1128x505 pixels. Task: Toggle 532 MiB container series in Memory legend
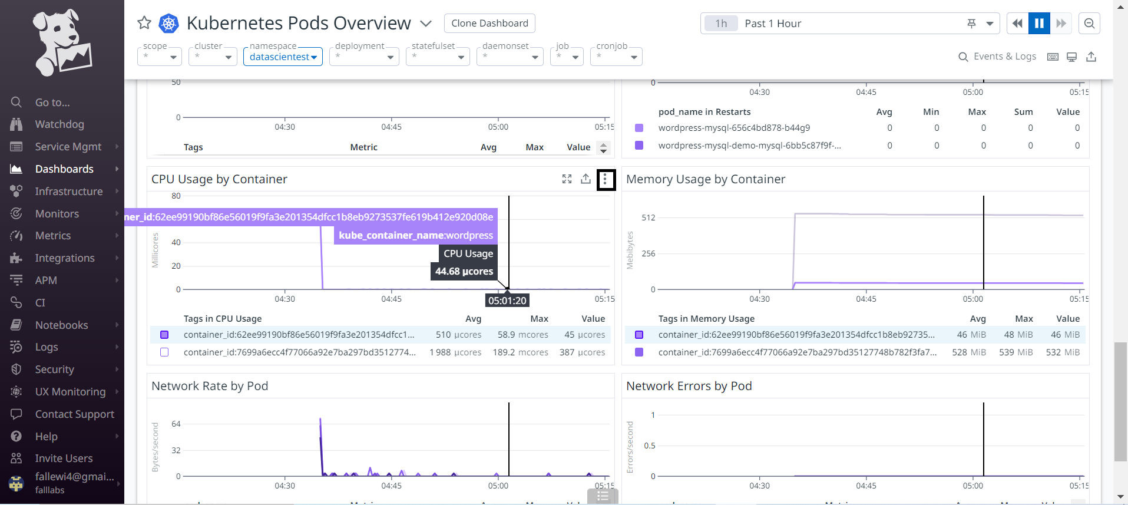pos(639,352)
